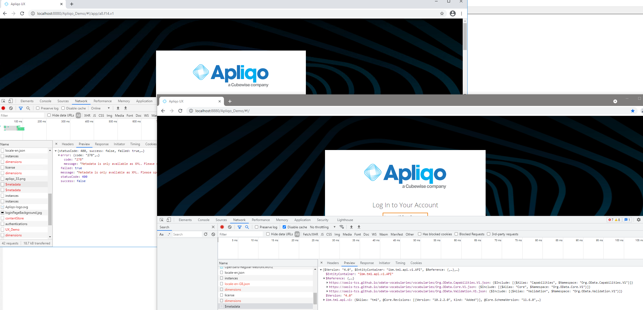643x310 pixels.
Task: Stop recording in front window Network panel
Action: (222, 227)
